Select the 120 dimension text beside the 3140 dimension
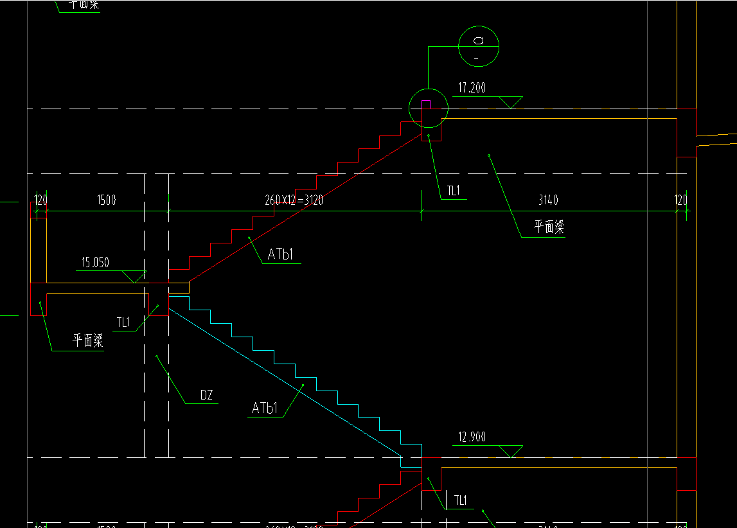Image resolution: width=737 pixels, height=528 pixels. tap(680, 200)
